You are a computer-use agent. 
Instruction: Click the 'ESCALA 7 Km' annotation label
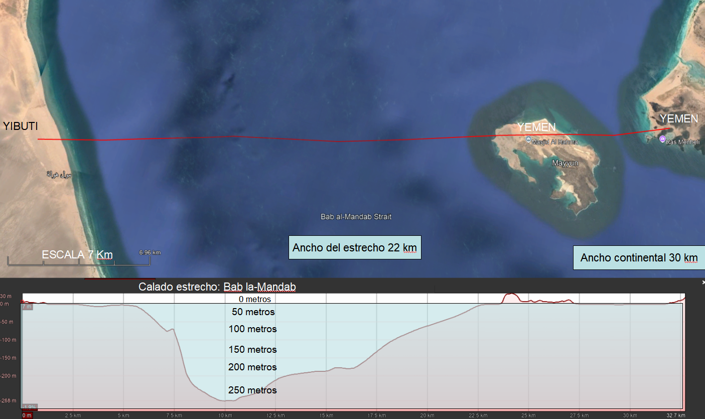[x=77, y=254]
